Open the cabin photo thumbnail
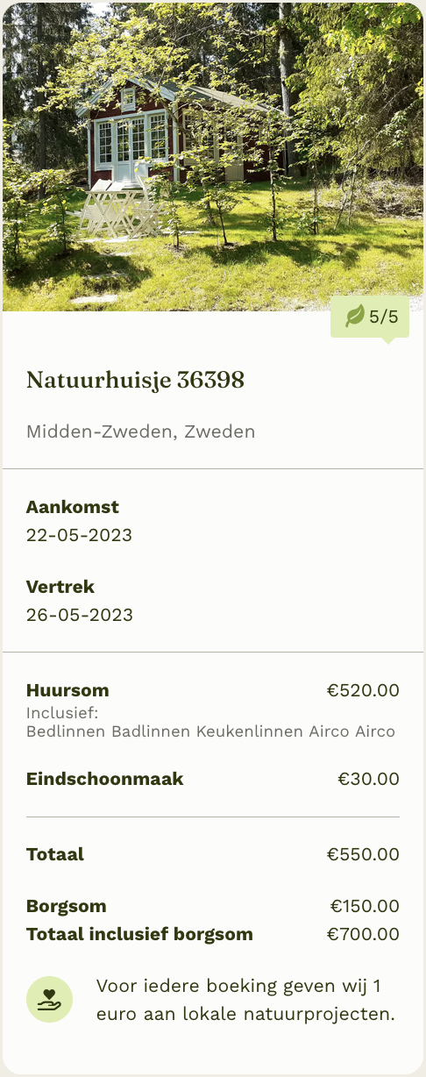This screenshot has width=426, height=1077. click(213, 157)
